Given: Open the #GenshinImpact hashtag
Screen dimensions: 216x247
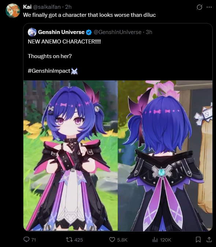Looking at the screenshot, I should tap(49, 71).
